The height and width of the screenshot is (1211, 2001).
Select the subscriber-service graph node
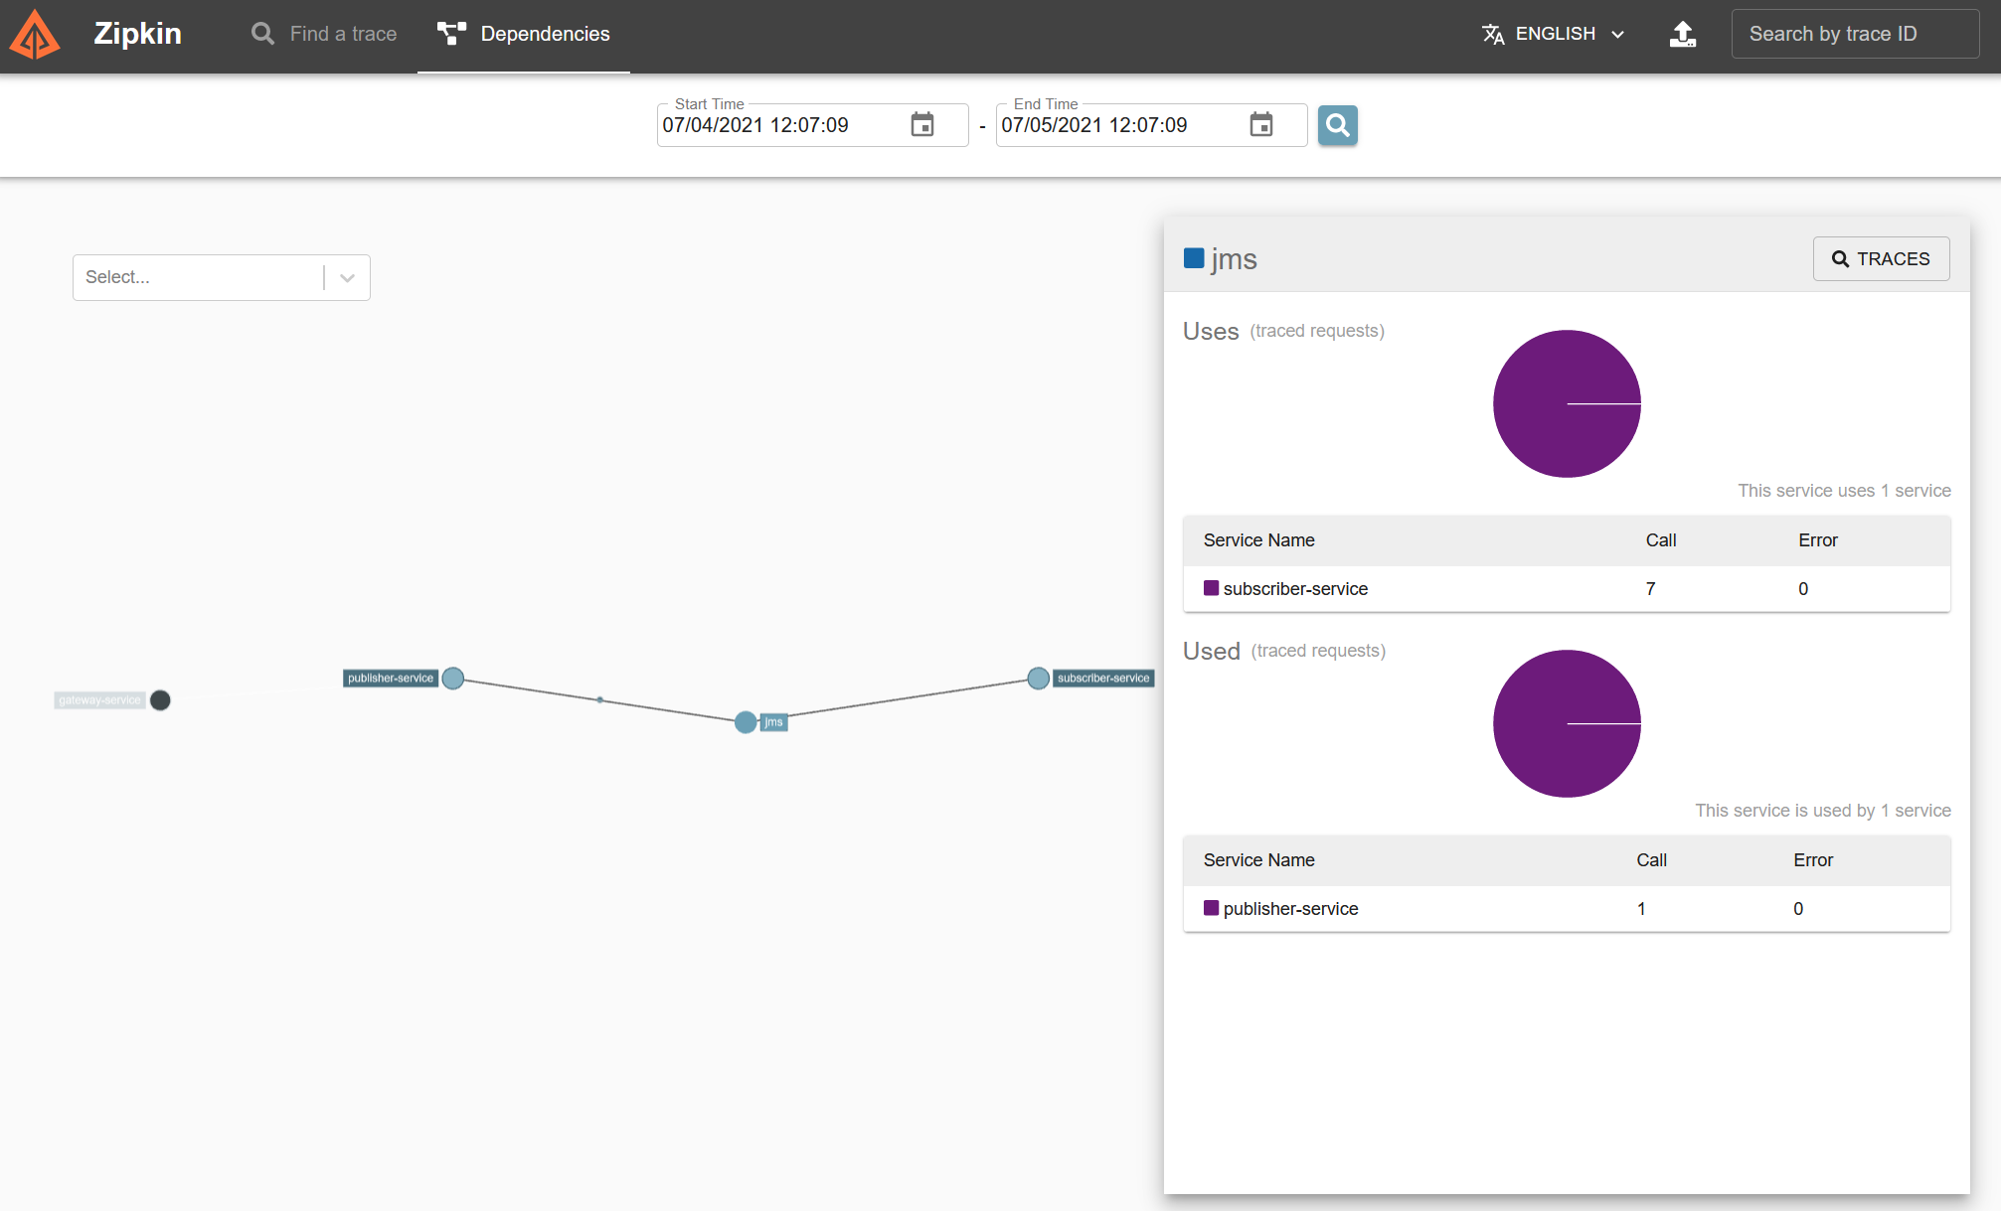tap(1038, 679)
